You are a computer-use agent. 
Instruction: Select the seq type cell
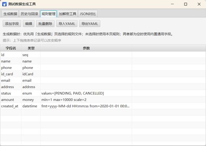[x=31, y=55]
